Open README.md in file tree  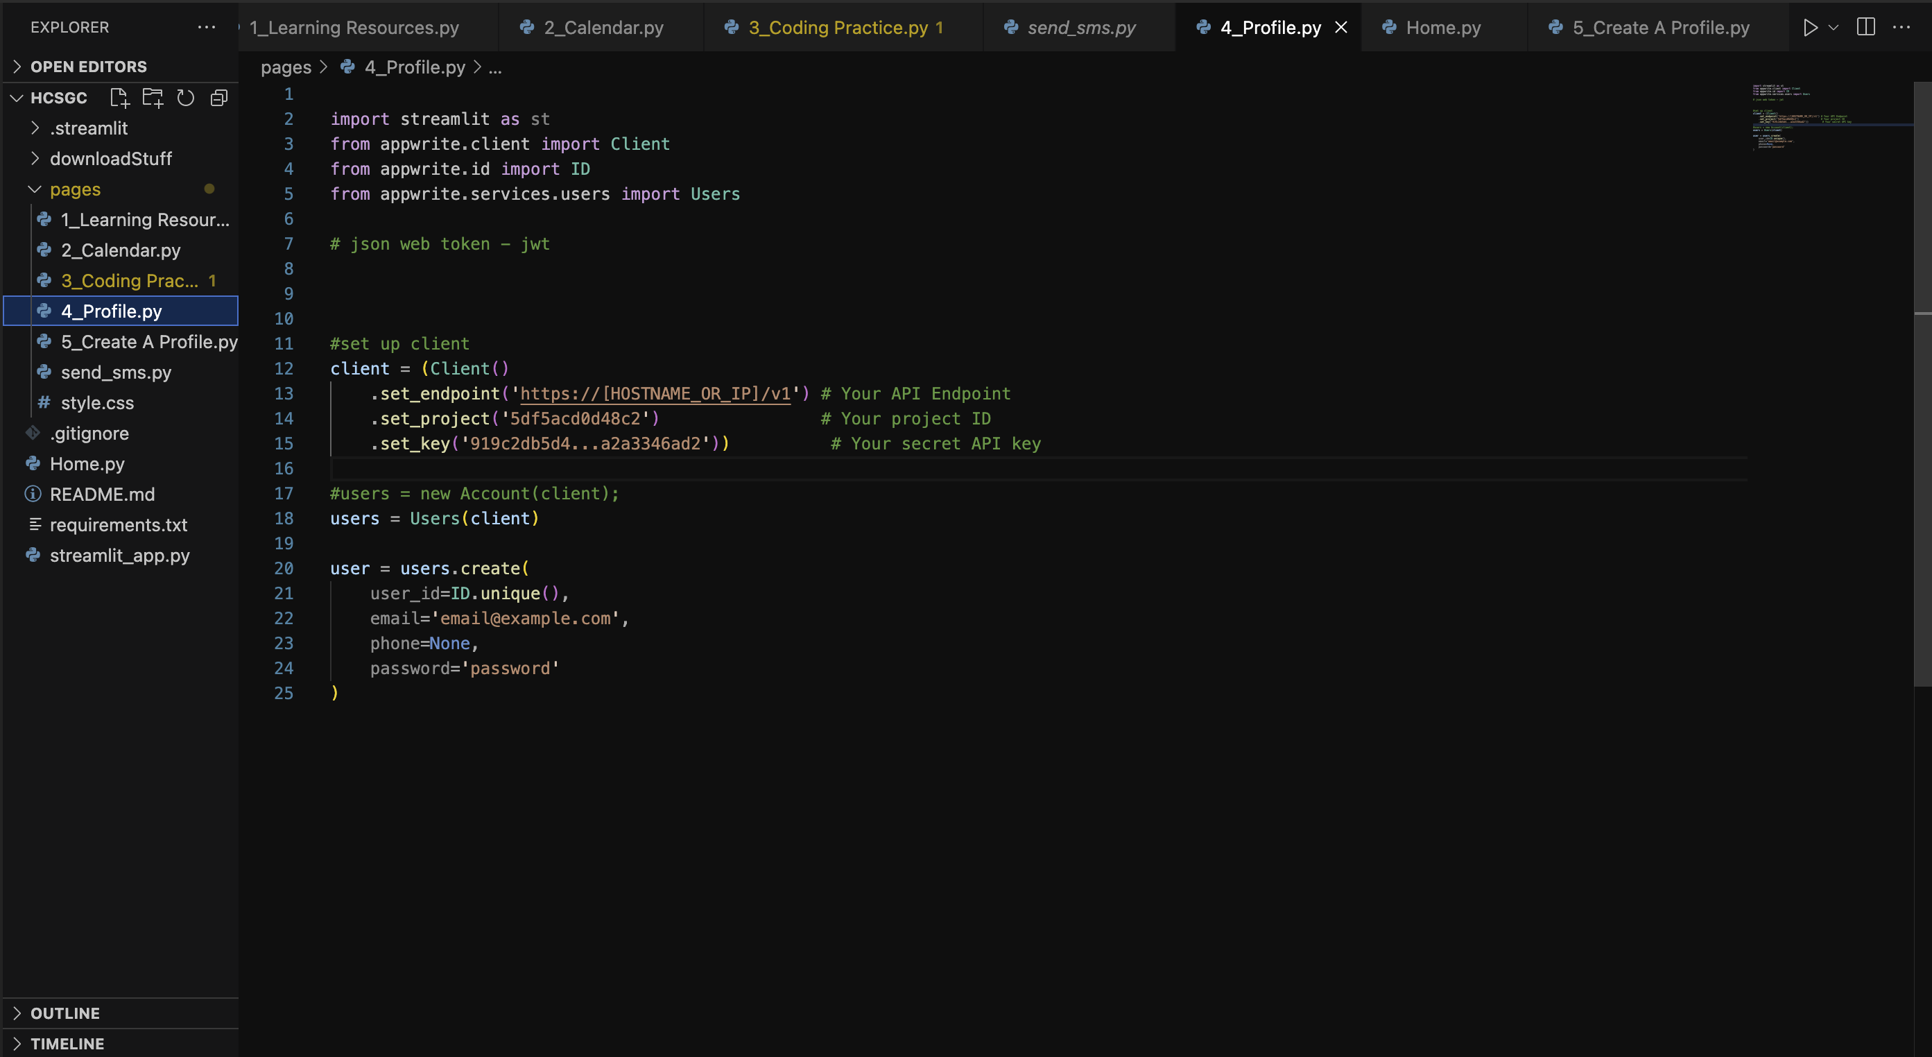102,495
